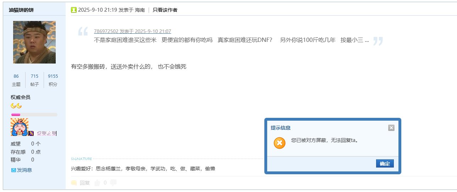This screenshot has height=192, width=457.
Task: Click the moon level icons
Action: pos(16,106)
